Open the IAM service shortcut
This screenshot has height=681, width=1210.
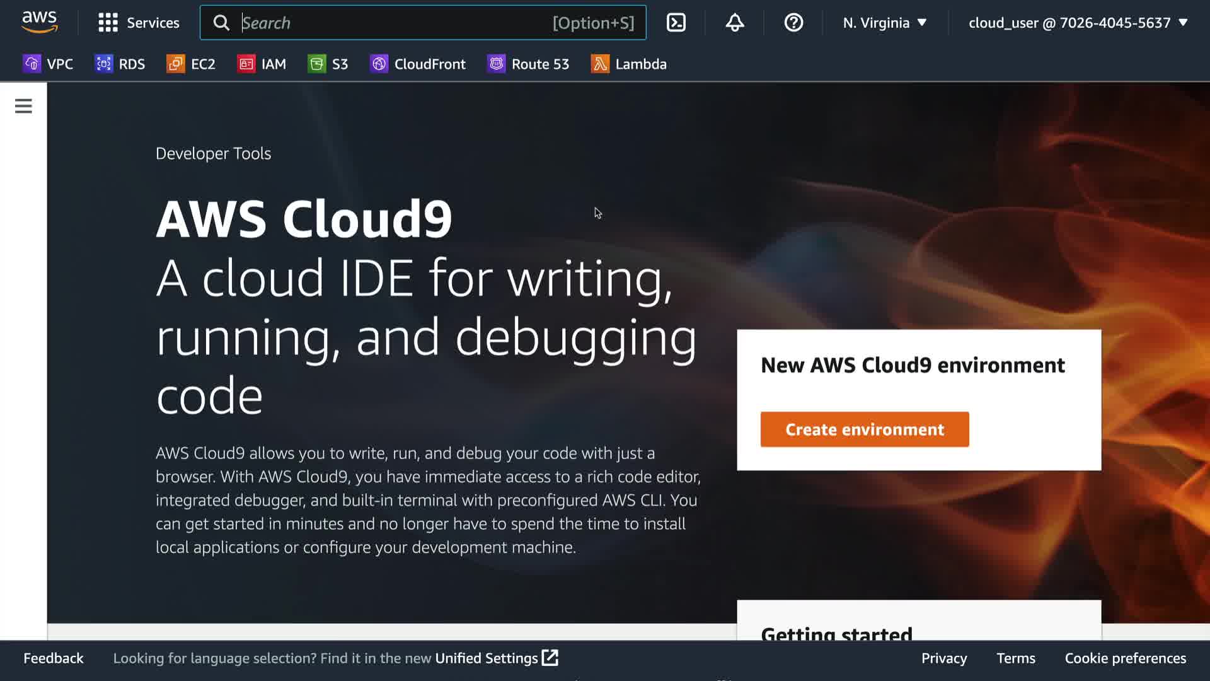[262, 64]
